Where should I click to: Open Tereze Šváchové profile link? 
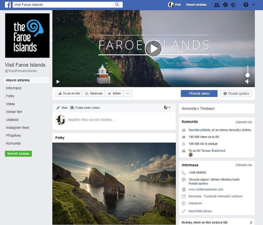click(213, 151)
